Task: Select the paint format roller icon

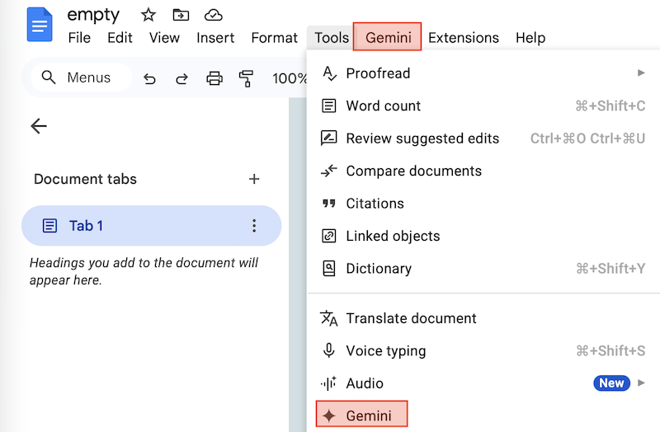Action: coord(246,78)
